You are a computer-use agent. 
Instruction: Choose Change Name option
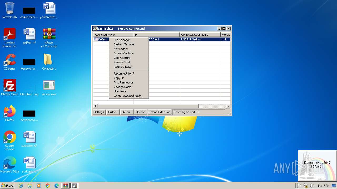(x=129, y=87)
